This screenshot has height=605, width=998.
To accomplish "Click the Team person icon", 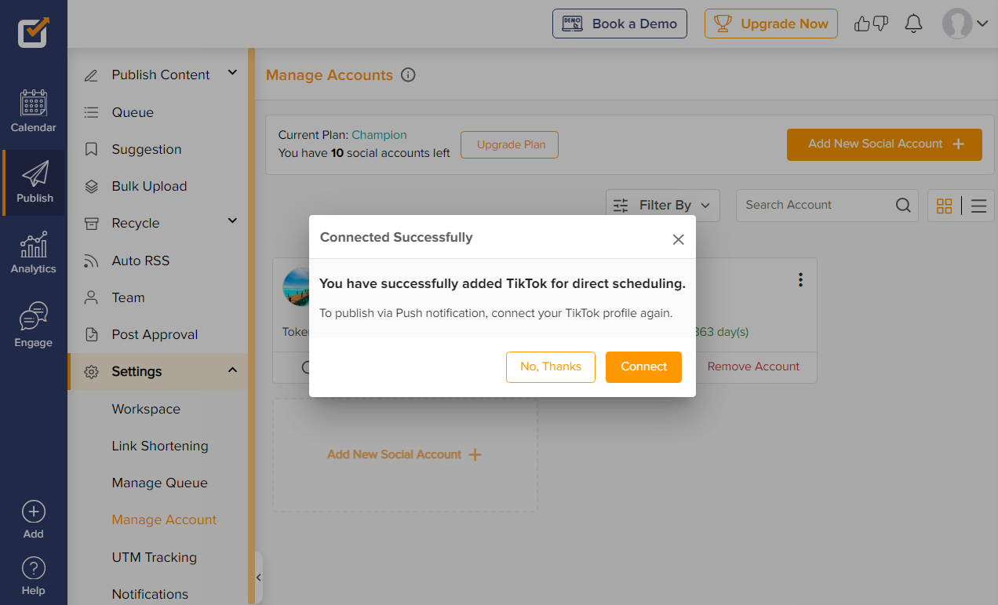I will point(91,297).
